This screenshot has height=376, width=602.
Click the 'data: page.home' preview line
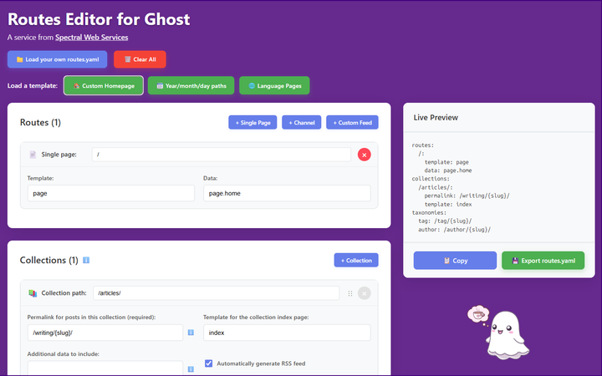[x=448, y=170]
